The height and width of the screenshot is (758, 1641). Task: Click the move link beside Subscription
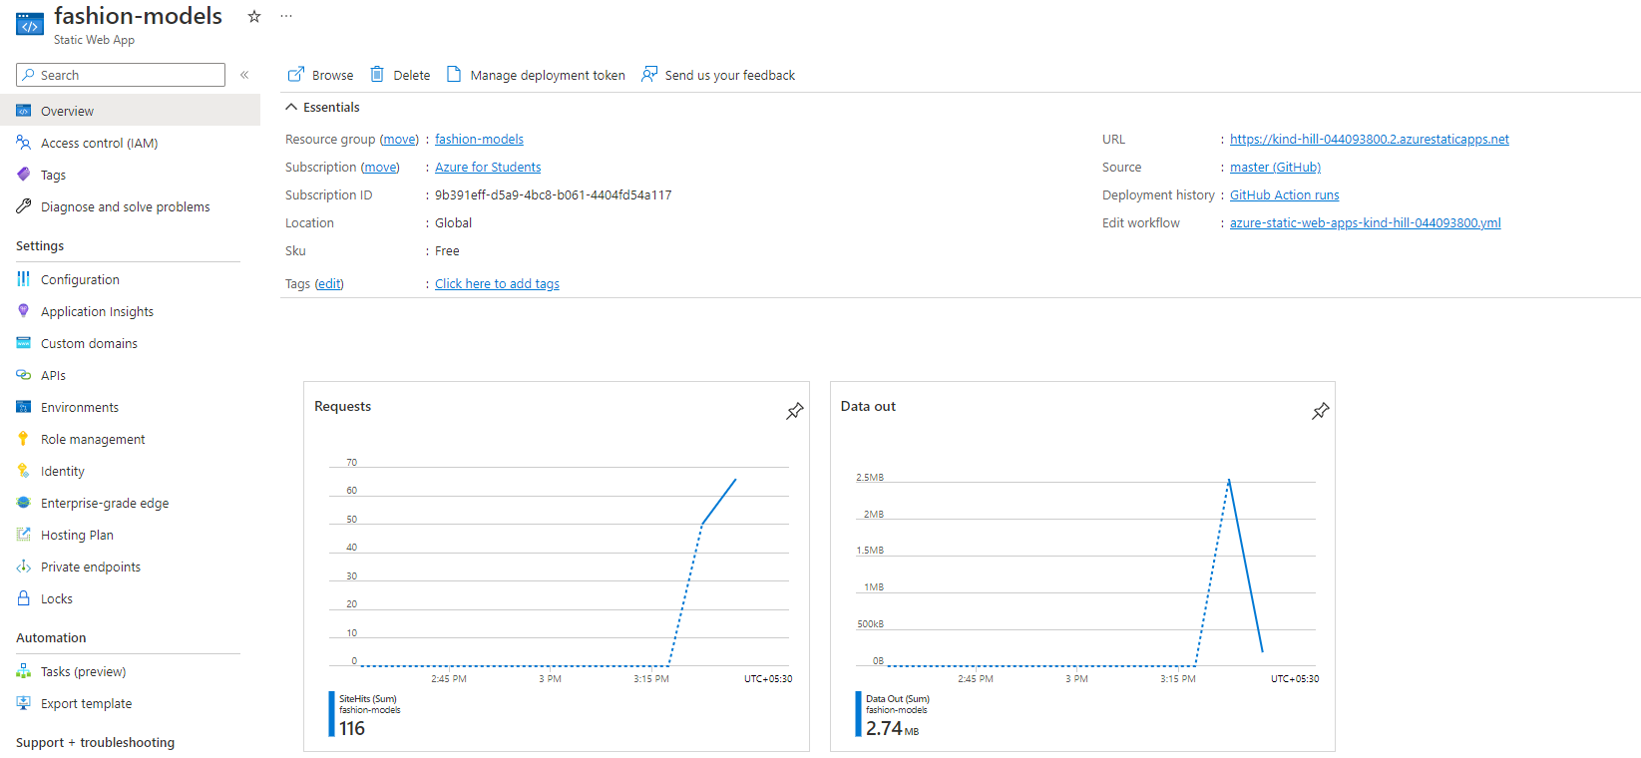point(380,168)
